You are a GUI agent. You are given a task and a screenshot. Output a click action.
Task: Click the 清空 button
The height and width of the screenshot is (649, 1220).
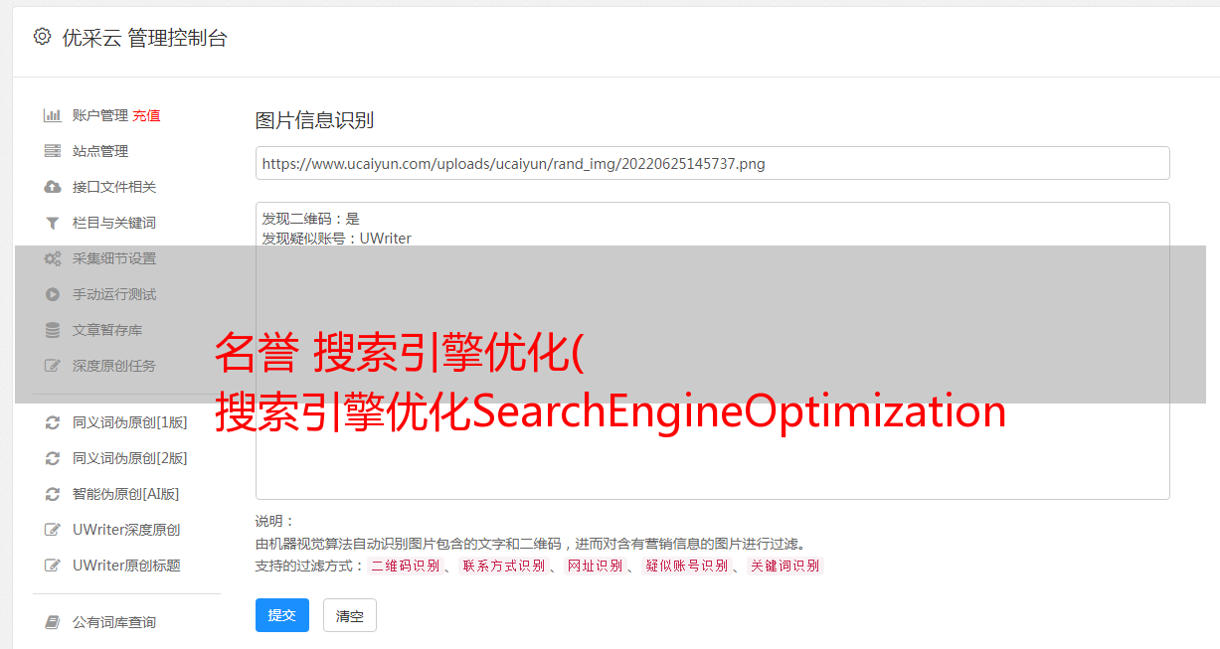pos(350,615)
